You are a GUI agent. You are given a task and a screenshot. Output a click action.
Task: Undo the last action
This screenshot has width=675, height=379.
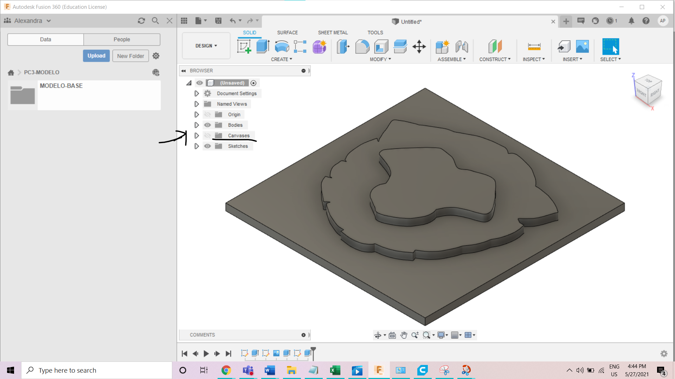233,21
